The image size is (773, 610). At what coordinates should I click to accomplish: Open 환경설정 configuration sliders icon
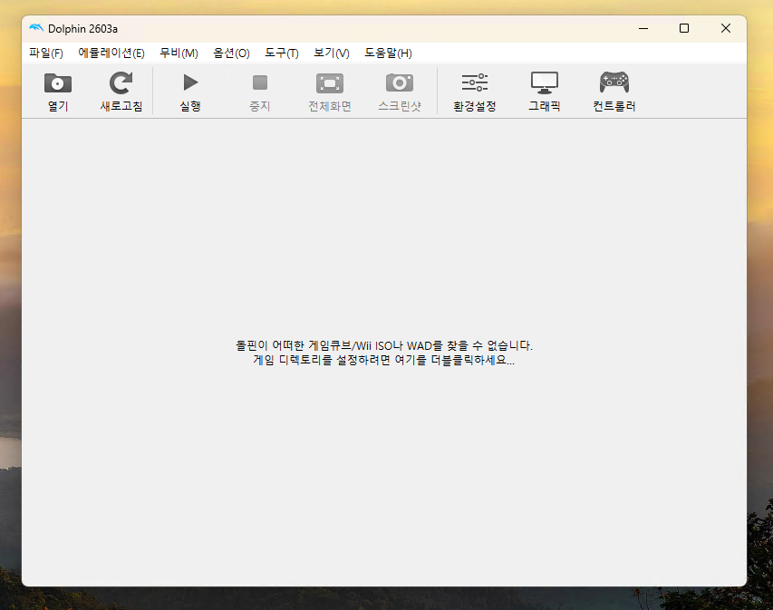click(x=475, y=83)
